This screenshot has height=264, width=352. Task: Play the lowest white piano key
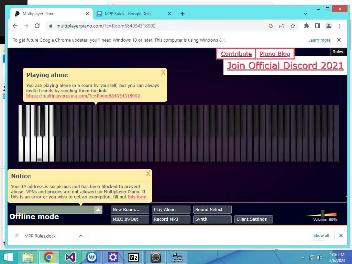[21, 148]
